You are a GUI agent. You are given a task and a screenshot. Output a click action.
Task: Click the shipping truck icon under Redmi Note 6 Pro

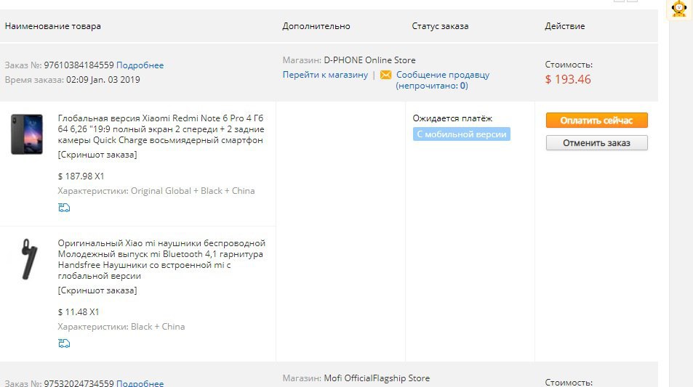coord(64,208)
